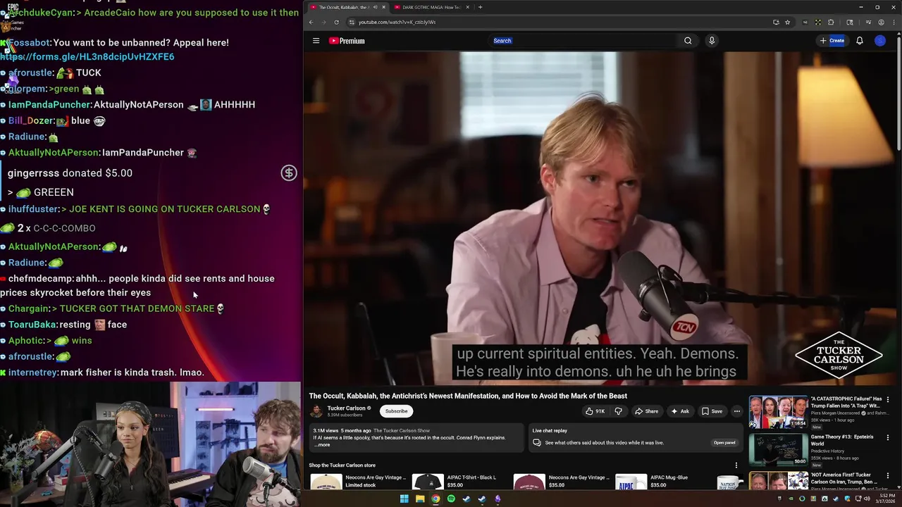Subscribe to Tucker Carlson channel
This screenshot has width=902, height=507.
pyautogui.click(x=396, y=411)
